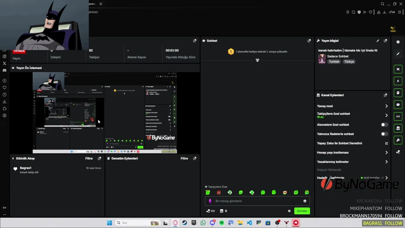The height and width of the screenshot is (228, 405).
Task: Click the broadcast signal icon in right rail
Action: point(398,116)
